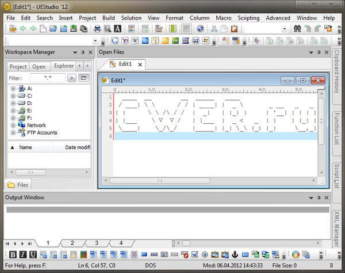Click the Wikipedia search toolbar icon
The image size is (345, 273).
click(135, 41)
